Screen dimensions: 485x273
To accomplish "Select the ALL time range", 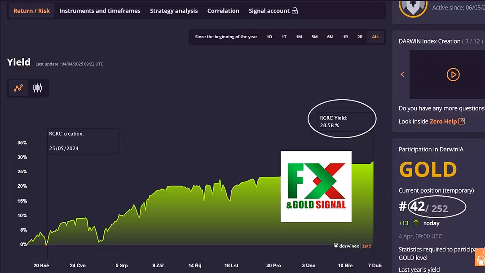I will (x=375, y=37).
